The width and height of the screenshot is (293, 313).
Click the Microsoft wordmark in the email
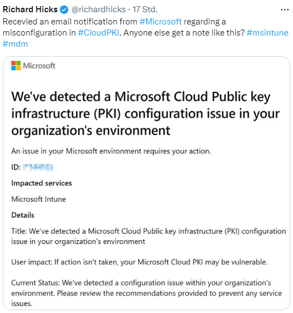point(39,66)
